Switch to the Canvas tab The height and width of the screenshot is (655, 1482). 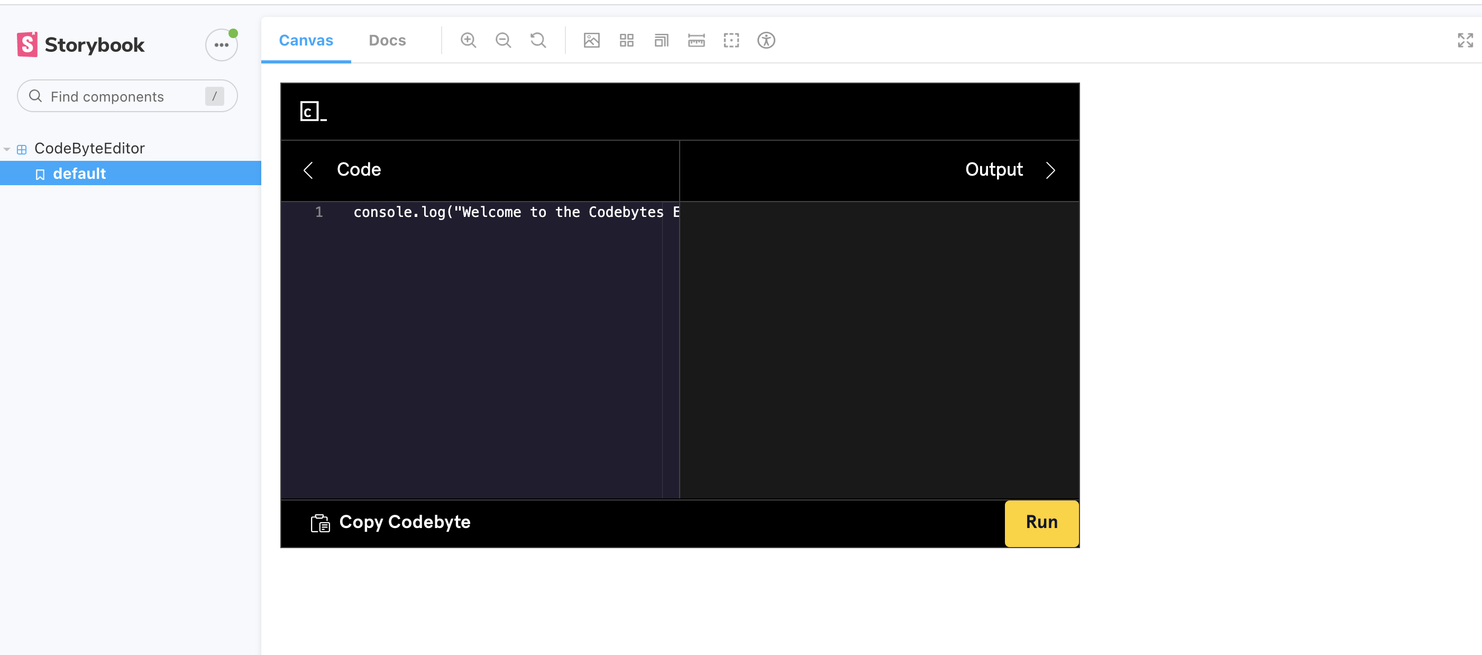click(306, 40)
